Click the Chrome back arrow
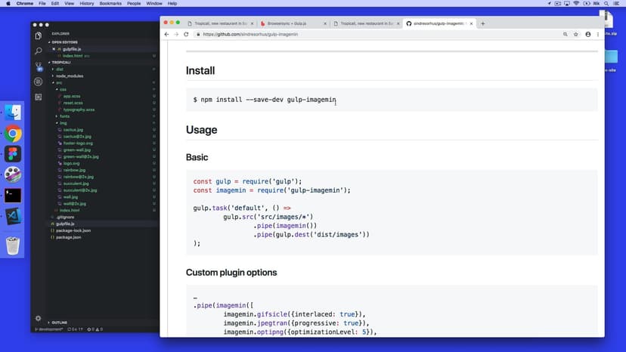This screenshot has height=352, width=626. [x=166, y=35]
